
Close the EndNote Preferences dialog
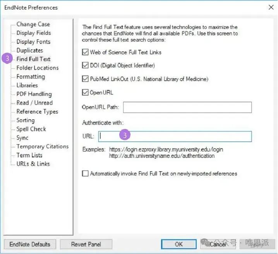coord(271,7)
